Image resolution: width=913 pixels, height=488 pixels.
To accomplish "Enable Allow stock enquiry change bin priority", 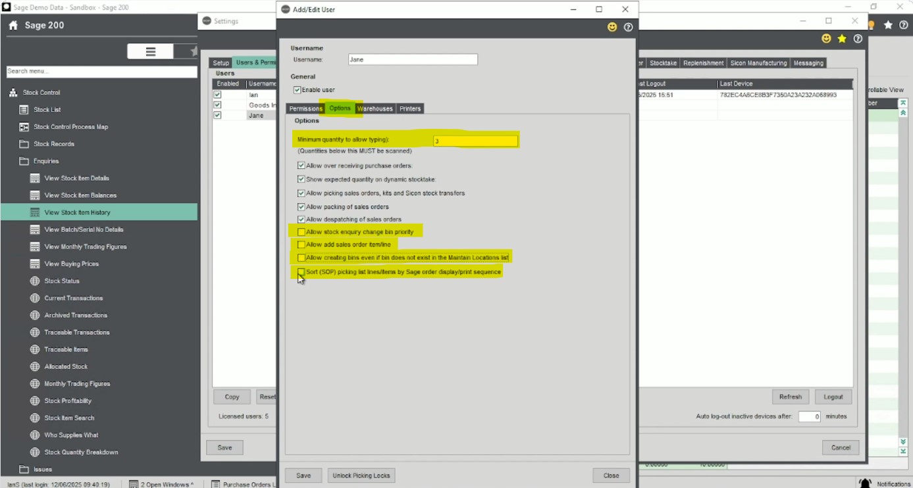I will click(301, 232).
